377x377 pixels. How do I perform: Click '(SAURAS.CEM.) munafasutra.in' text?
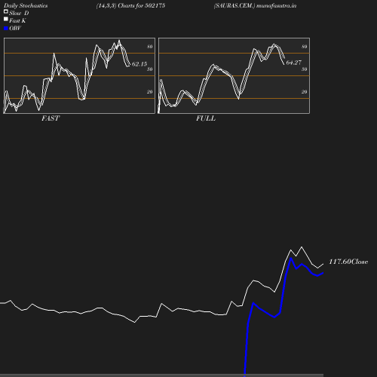(255, 5)
